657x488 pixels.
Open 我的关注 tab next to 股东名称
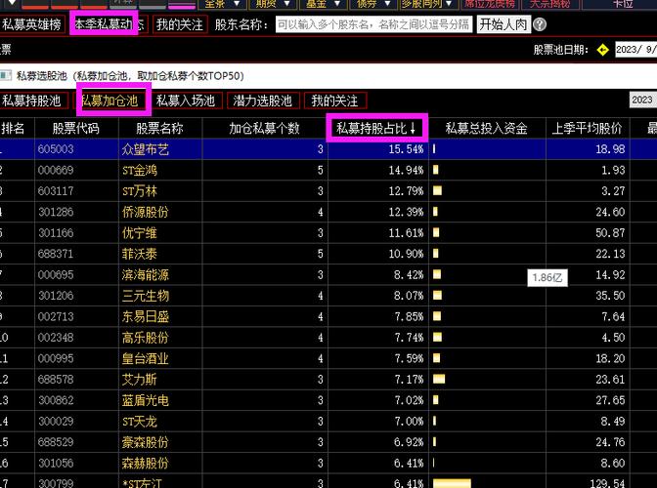click(x=180, y=24)
